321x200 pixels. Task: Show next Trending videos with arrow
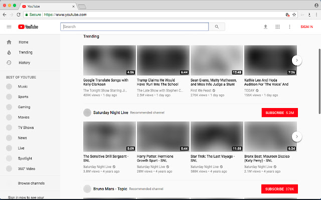pos(297,60)
